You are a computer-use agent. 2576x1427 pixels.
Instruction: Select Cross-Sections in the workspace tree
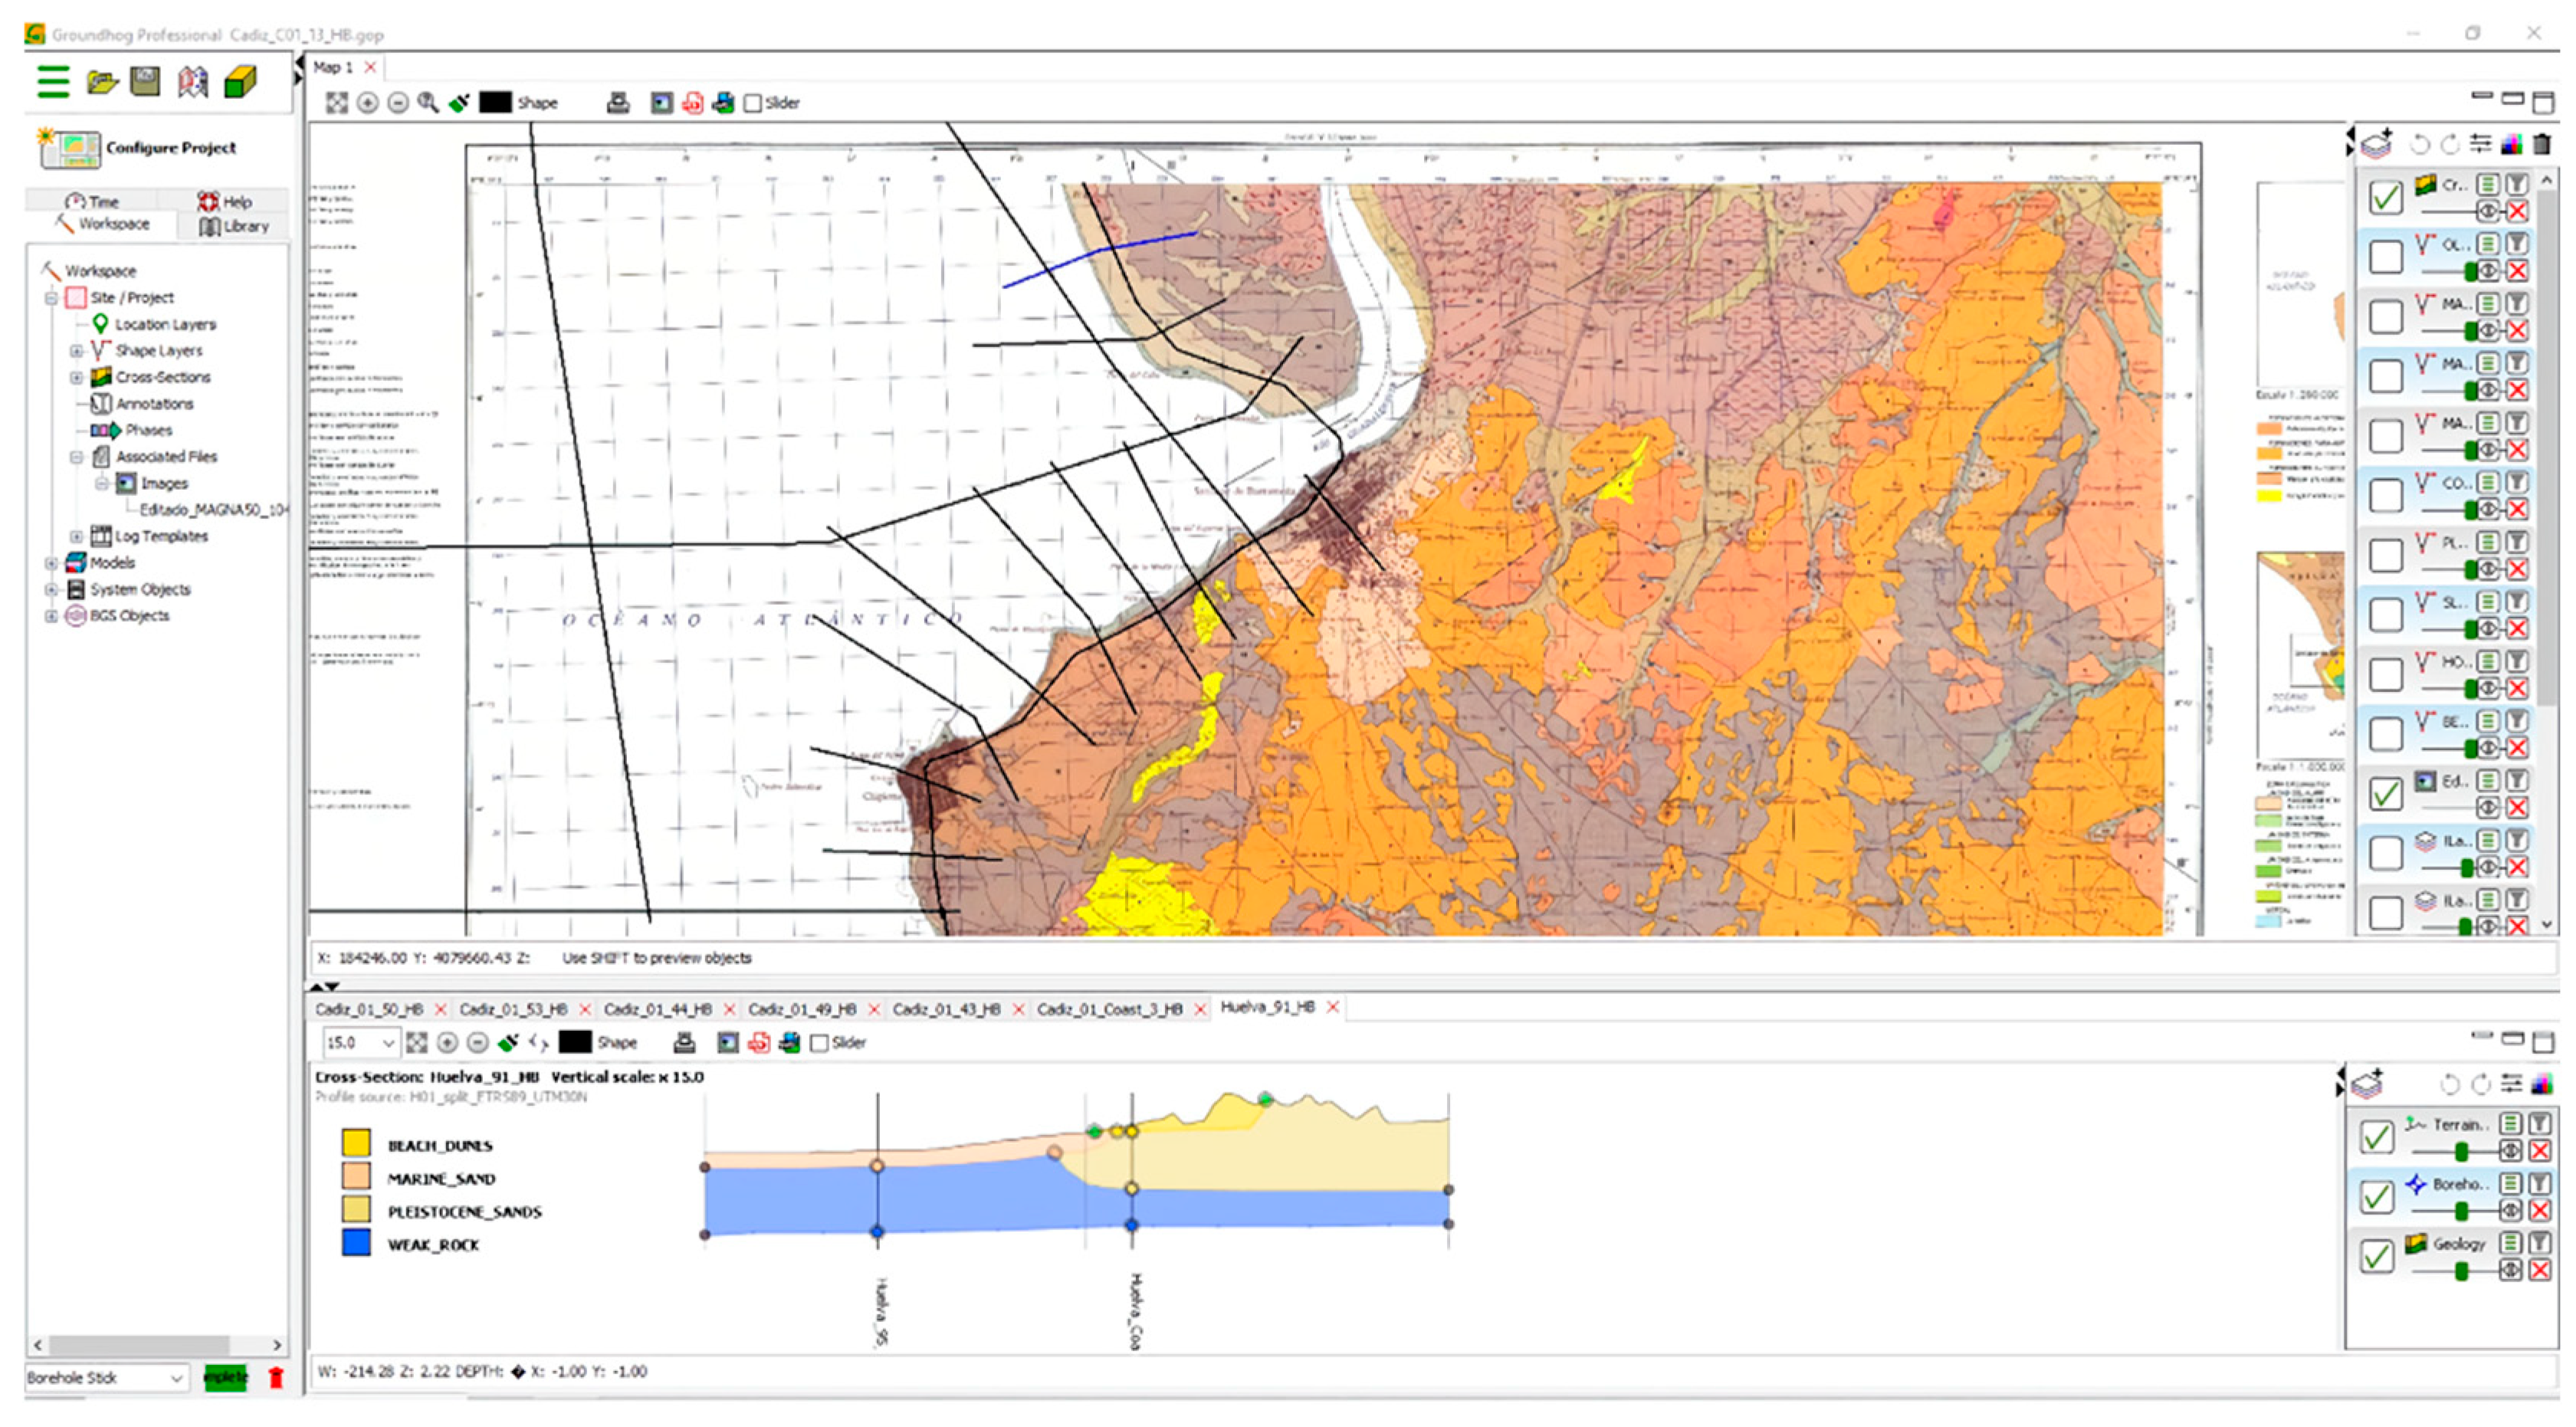pyautogui.click(x=162, y=377)
